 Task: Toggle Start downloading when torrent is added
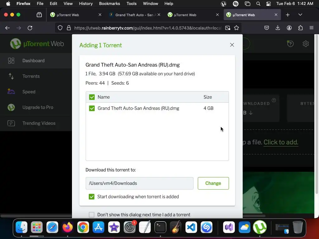click(92, 197)
